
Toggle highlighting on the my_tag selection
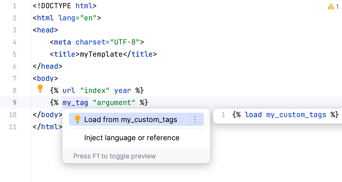click(x=75, y=103)
